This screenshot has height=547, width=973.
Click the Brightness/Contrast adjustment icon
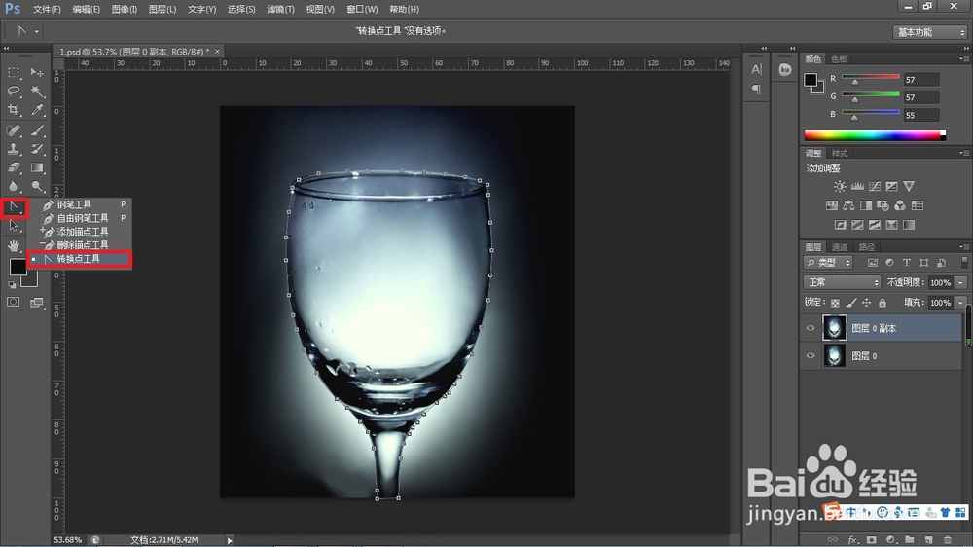(x=840, y=186)
